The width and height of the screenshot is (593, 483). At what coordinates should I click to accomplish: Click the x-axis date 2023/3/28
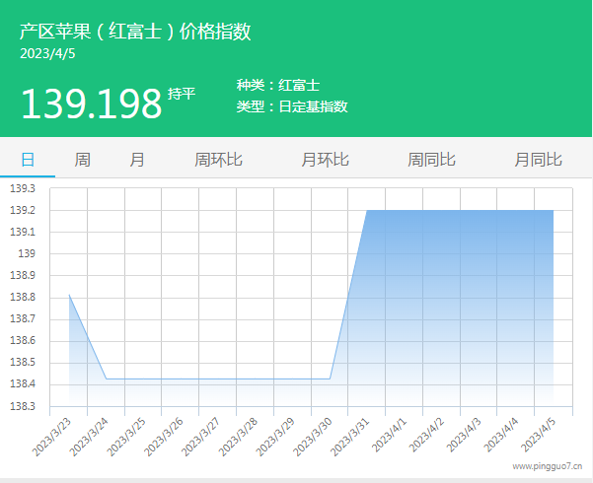[x=238, y=438]
